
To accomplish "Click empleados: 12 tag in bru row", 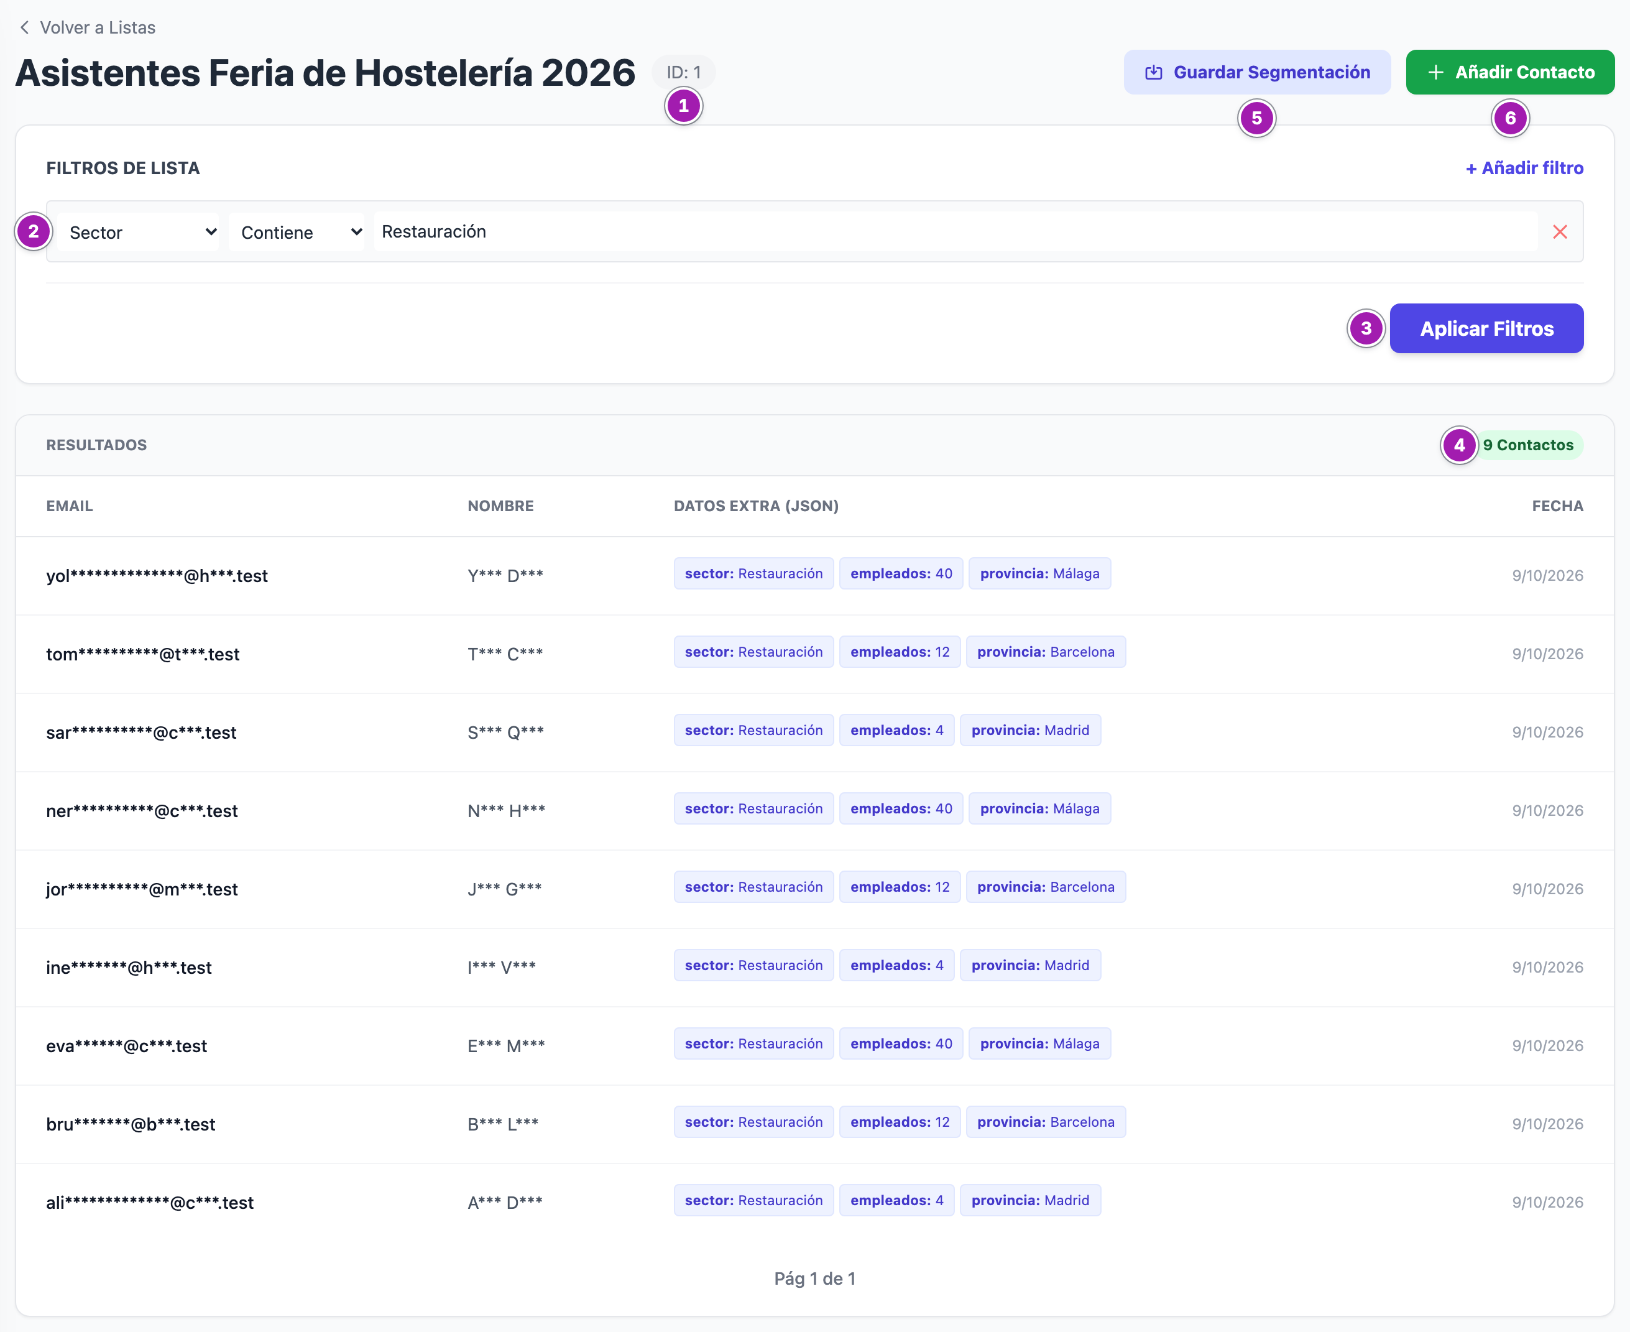I will click(x=900, y=1121).
